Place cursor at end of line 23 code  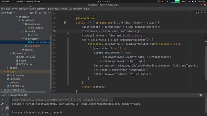pyautogui.click(x=141, y=31)
